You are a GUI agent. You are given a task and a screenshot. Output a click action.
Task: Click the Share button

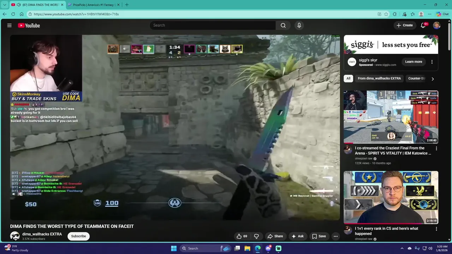point(275,236)
